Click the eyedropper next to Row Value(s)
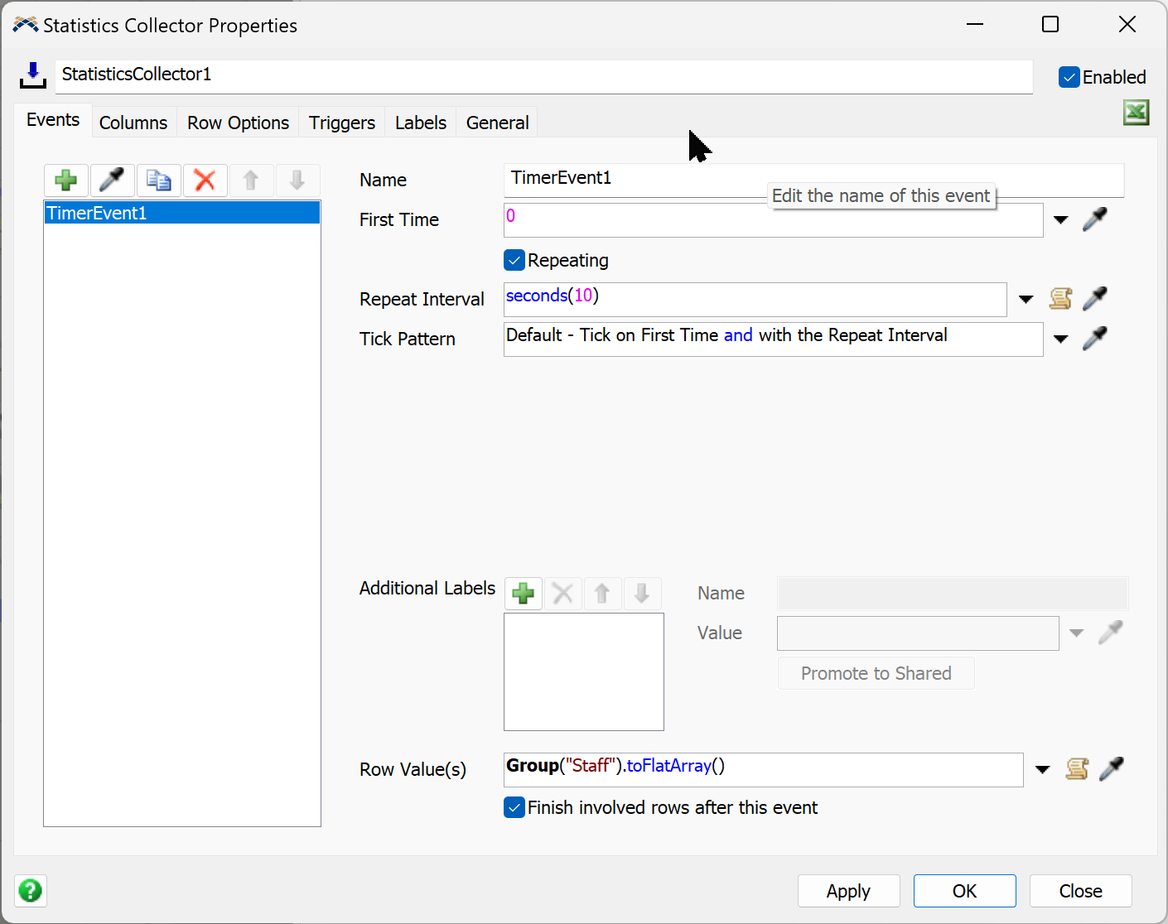The height and width of the screenshot is (924, 1168). (x=1112, y=769)
